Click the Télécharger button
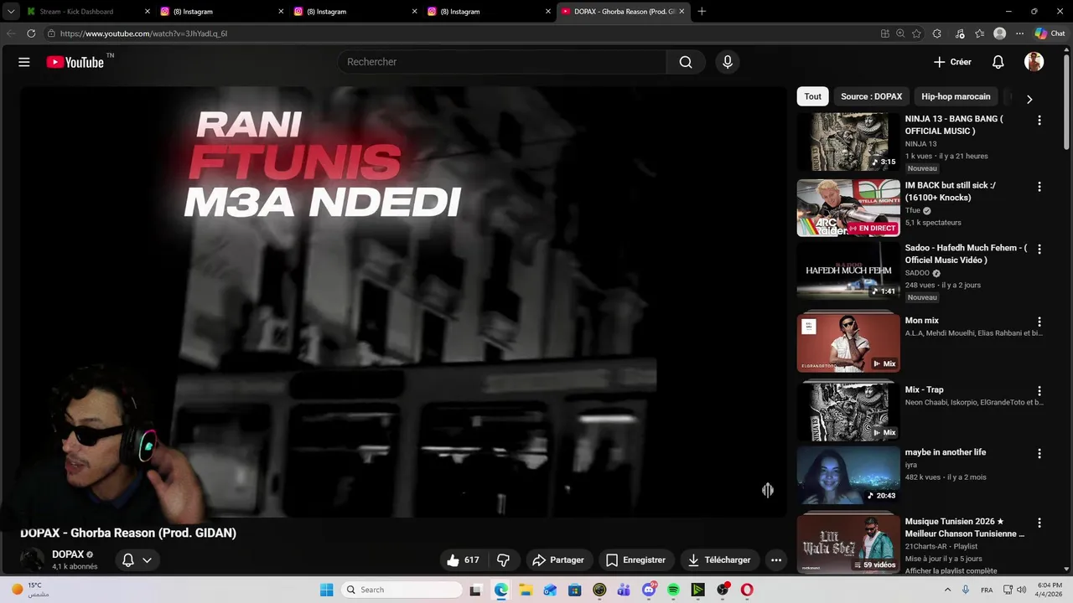The height and width of the screenshot is (603, 1073). [x=719, y=560]
